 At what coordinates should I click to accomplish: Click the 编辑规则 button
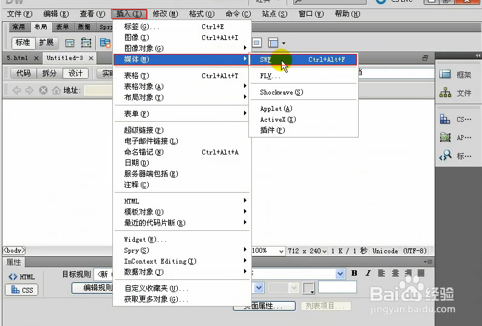point(93,288)
